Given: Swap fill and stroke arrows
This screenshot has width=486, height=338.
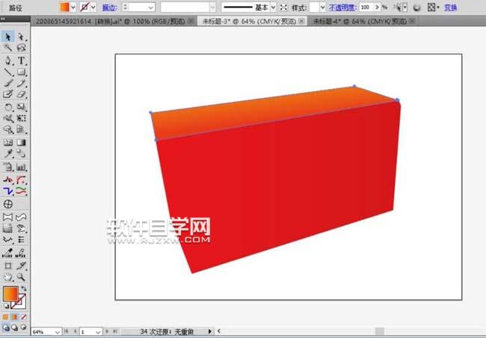Looking at the screenshot, I should coord(24,289).
